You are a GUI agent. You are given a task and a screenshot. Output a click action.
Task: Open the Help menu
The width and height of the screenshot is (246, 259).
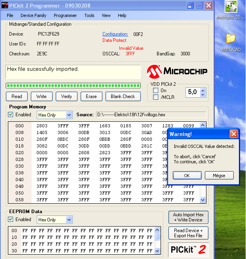122,15
